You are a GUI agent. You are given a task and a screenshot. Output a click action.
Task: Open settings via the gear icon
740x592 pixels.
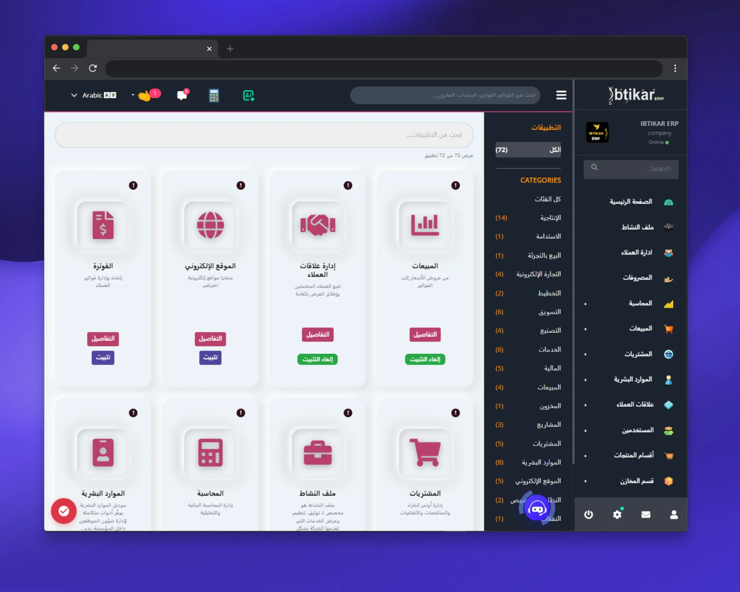point(617,514)
